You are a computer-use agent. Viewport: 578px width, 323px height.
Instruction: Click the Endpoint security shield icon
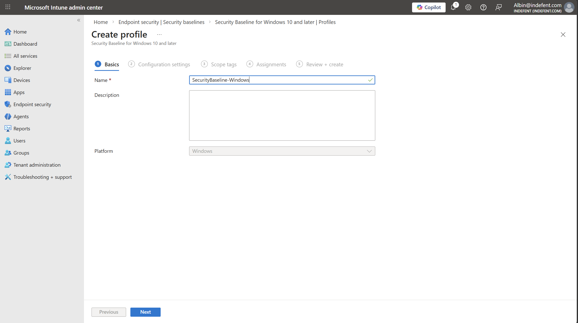coord(8,104)
